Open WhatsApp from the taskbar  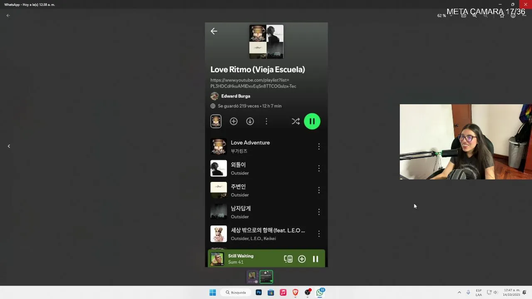click(320, 292)
